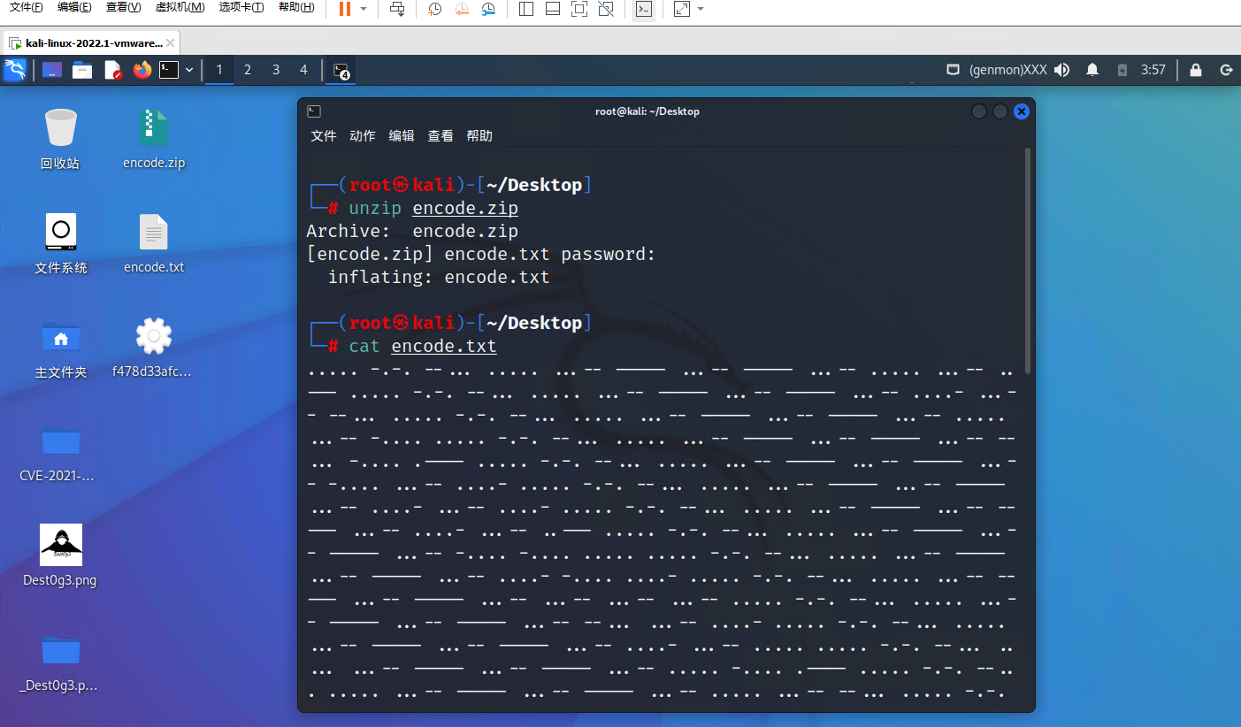Open the 帮助 menu in VMware
1241x727 pixels.
point(296,7)
